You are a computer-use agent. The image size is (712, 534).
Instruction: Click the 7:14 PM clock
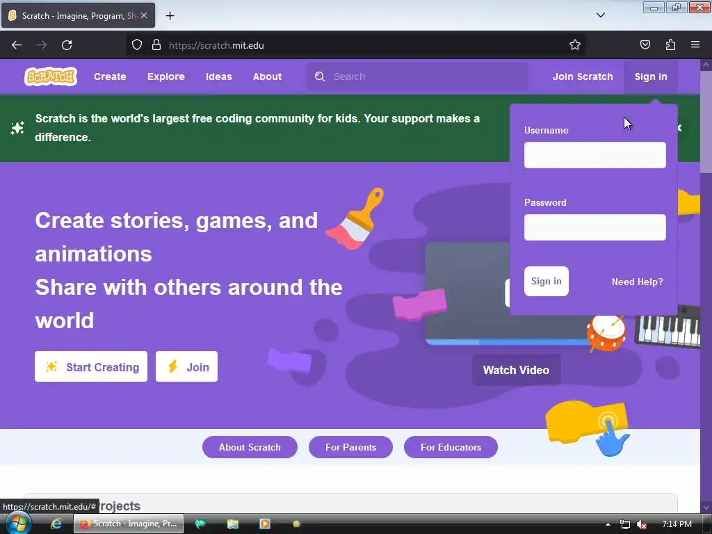coord(677,524)
